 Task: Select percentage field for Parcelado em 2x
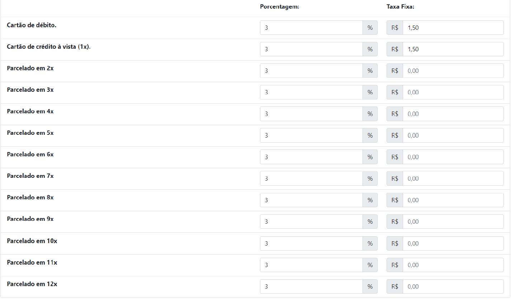pyautogui.click(x=311, y=71)
